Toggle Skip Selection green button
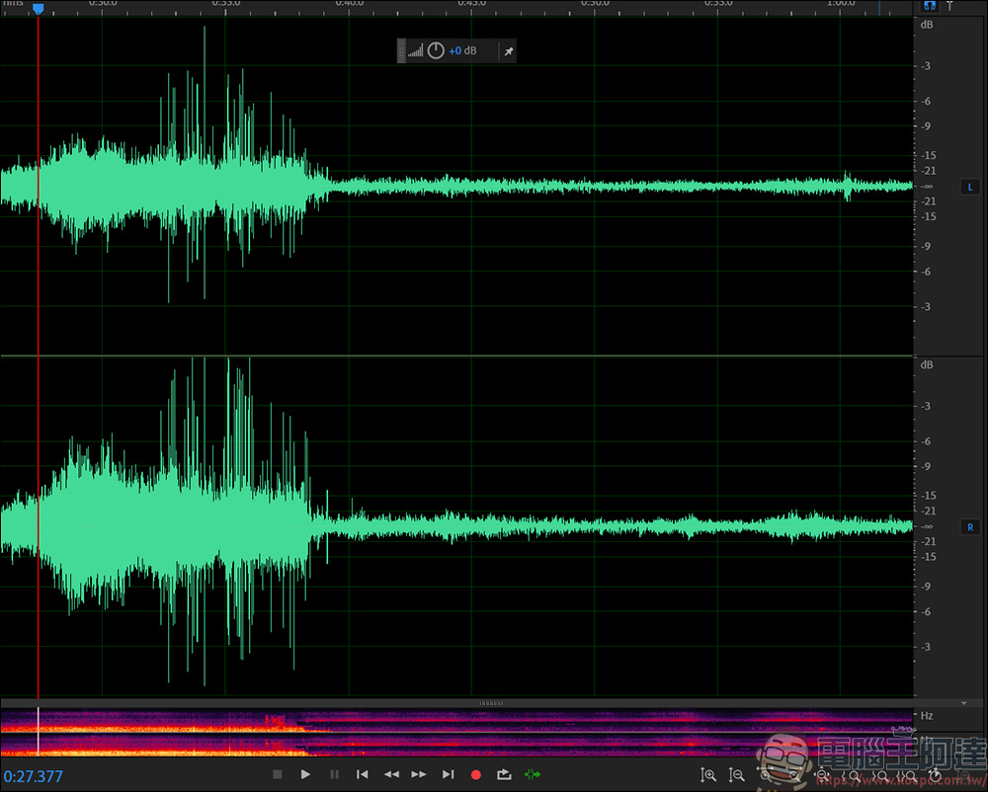Screen dimensions: 988x792 pyautogui.click(x=533, y=775)
